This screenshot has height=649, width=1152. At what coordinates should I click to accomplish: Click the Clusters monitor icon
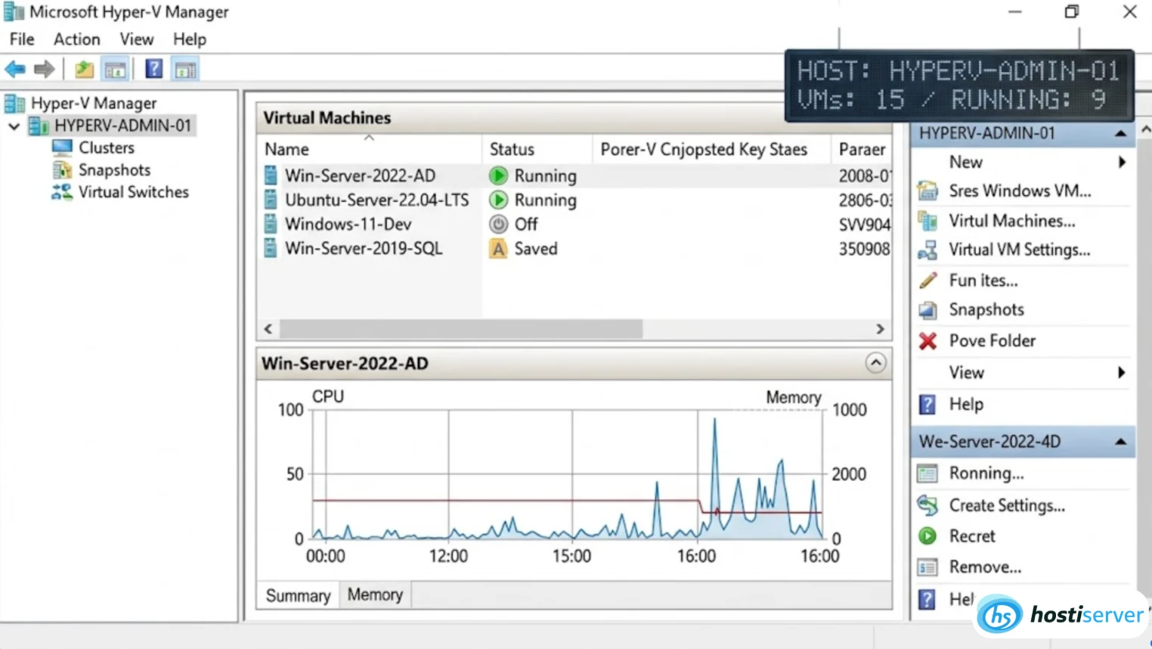(62, 147)
